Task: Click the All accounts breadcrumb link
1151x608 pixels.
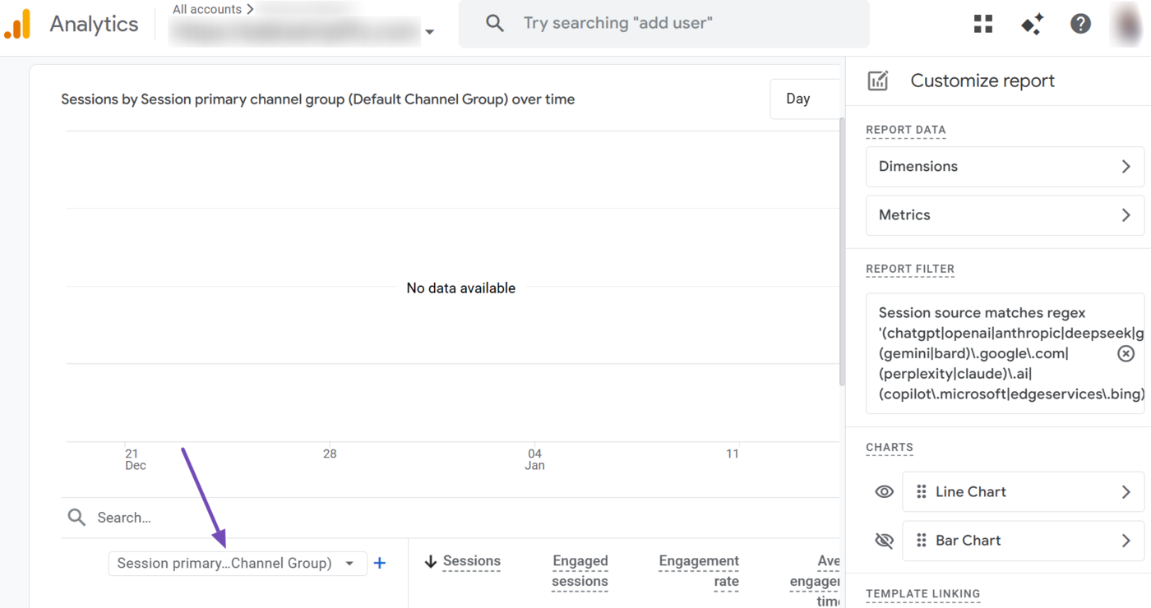Action: (207, 8)
